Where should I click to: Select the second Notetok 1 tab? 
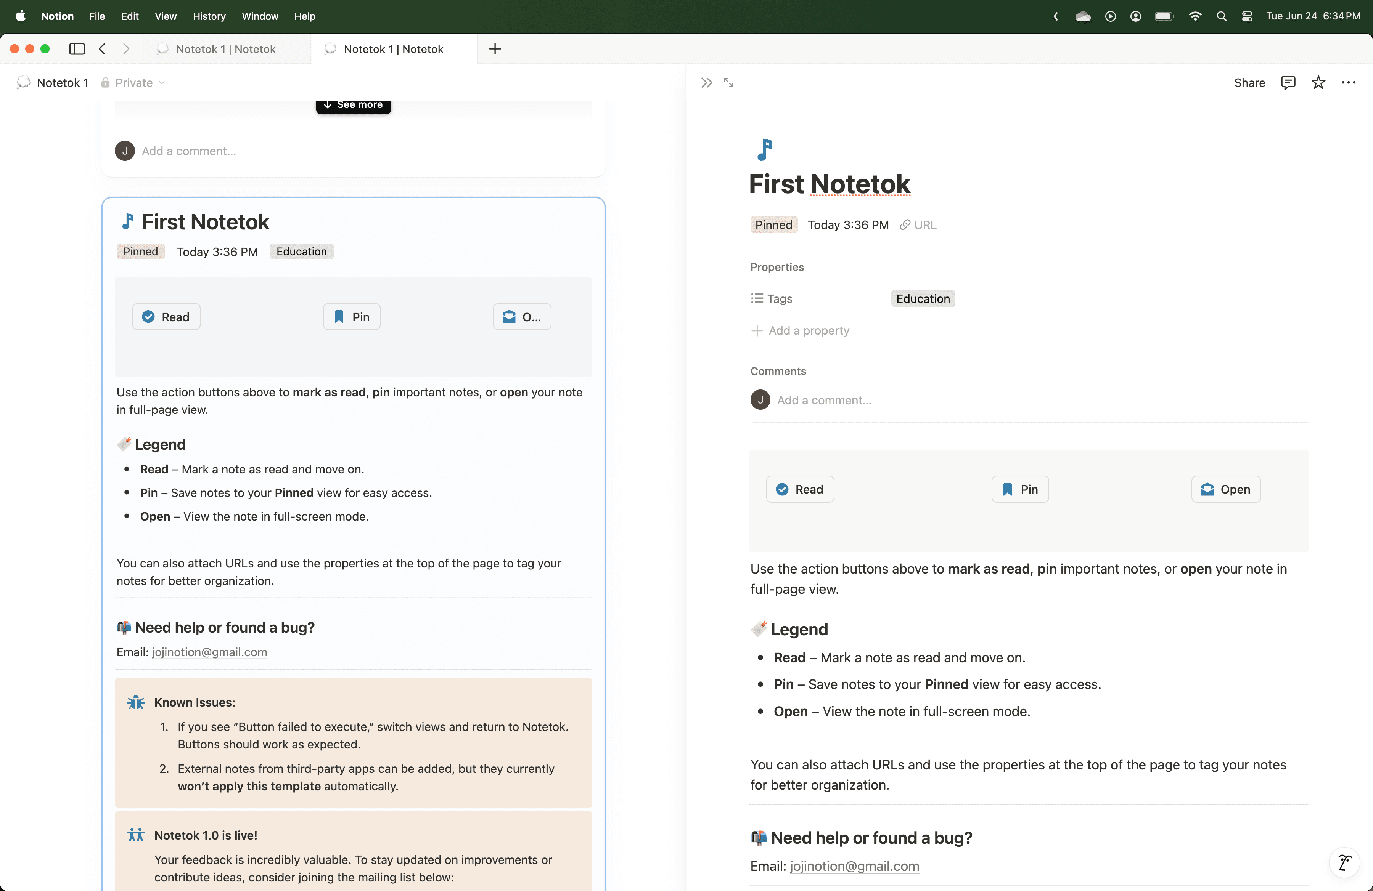pyautogui.click(x=394, y=49)
